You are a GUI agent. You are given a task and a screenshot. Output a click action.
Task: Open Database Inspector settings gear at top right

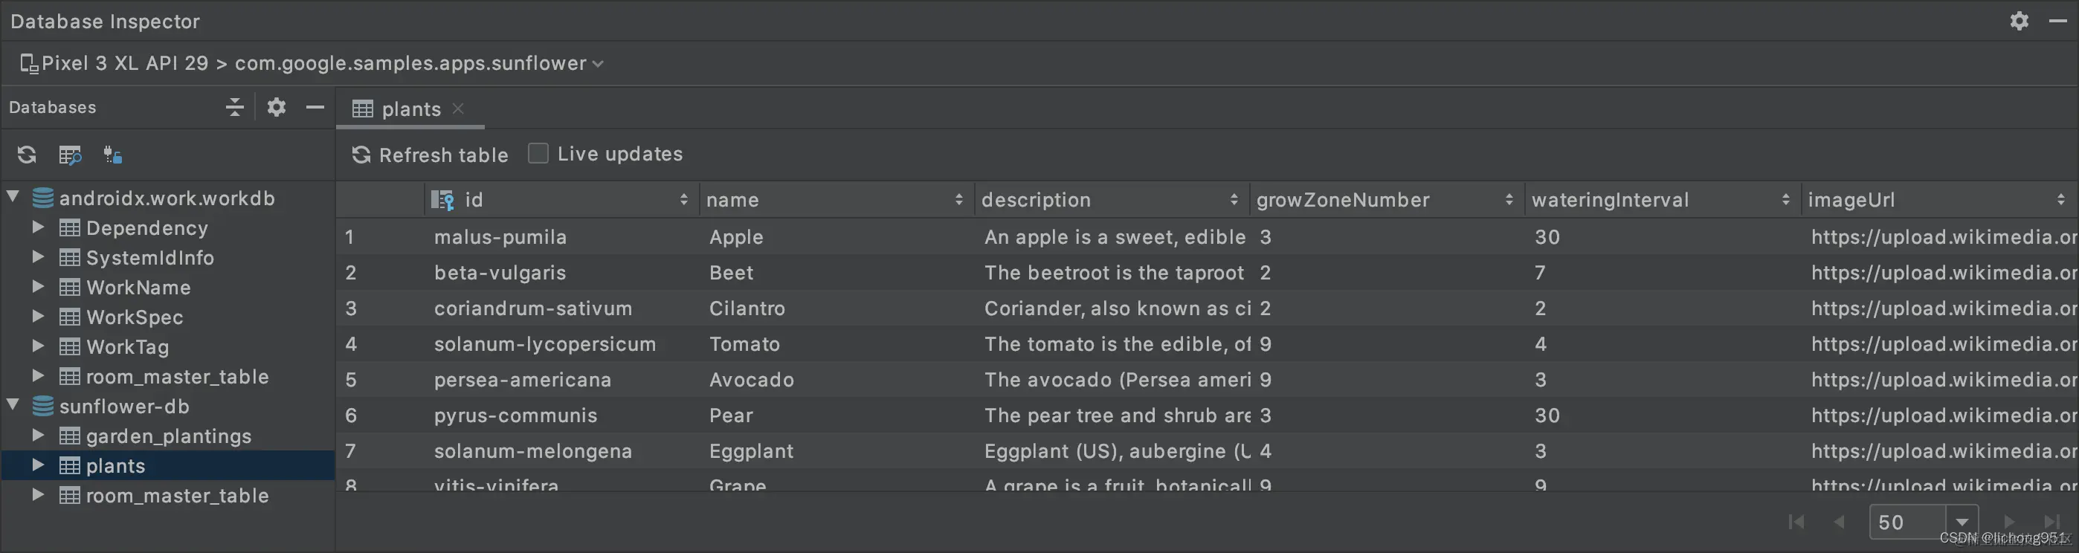pyautogui.click(x=2019, y=21)
